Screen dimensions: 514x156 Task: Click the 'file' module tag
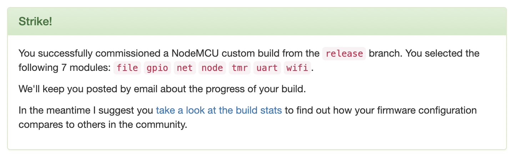(x=127, y=68)
